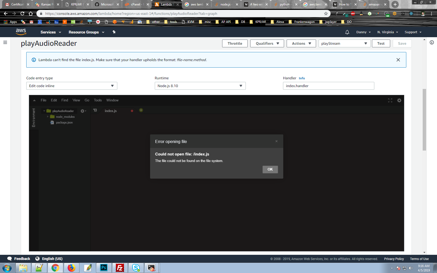This screenshot has height=273, width=437.
Task: Add a new editor tab with plus icon
Action: point(141,110)
